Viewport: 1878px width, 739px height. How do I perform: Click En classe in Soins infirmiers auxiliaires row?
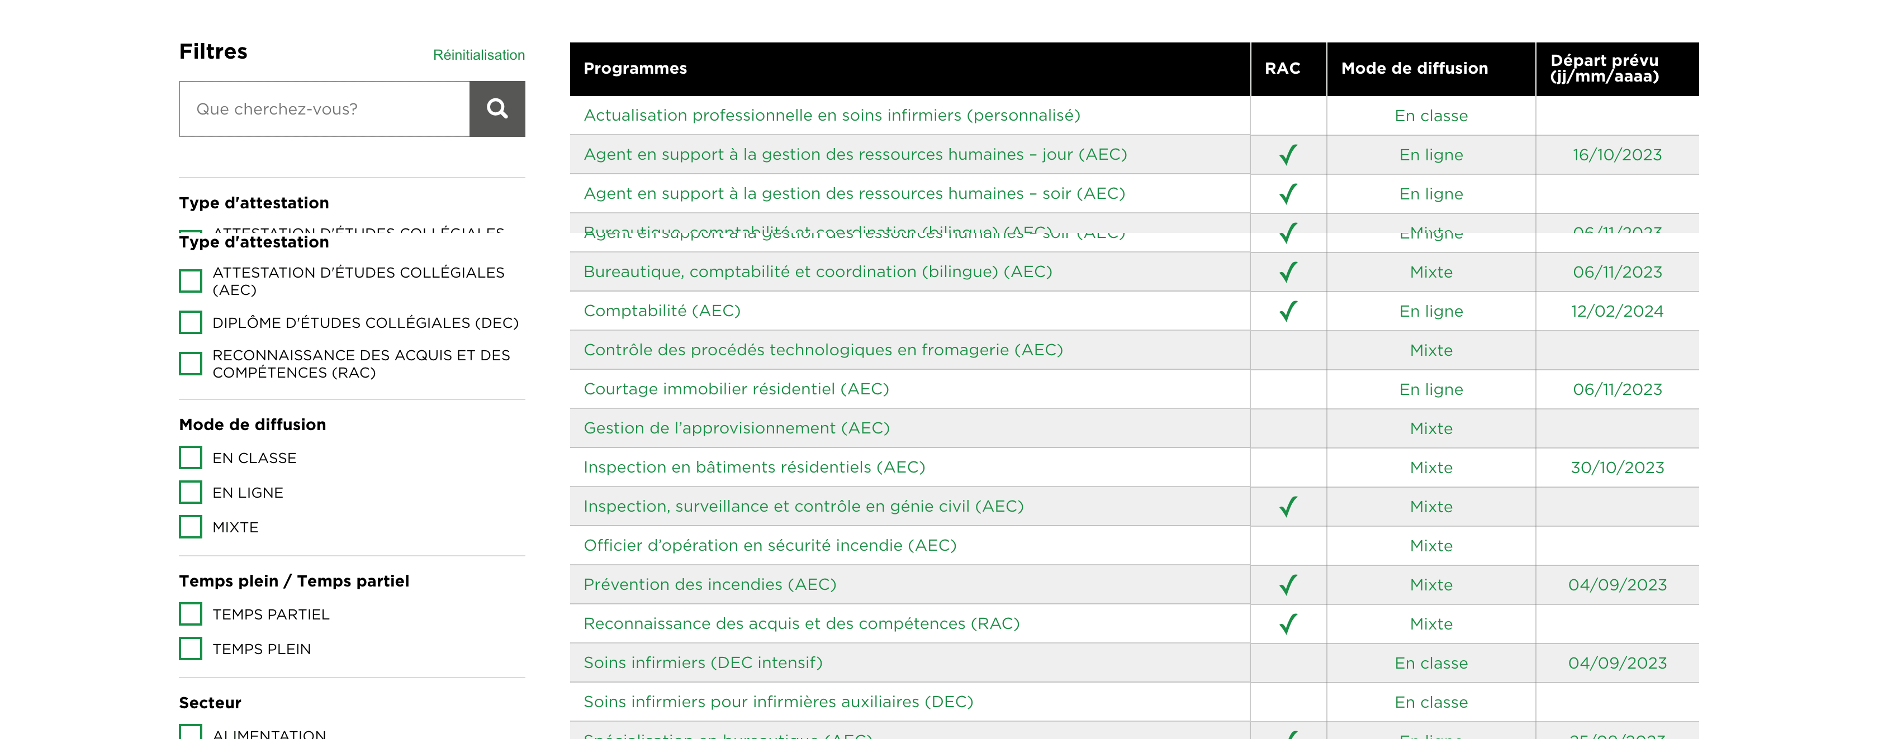coord(1431,703)
